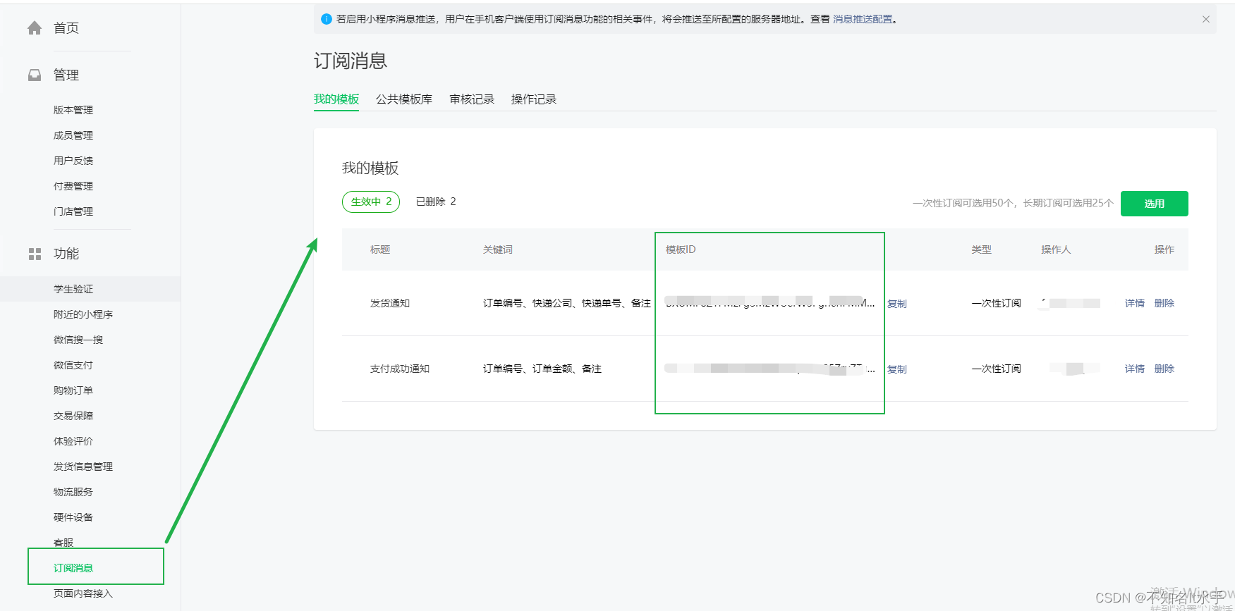Screen dimensions: 1235x611
Task: Open 客服 in the sidebar
Action: pos(63,543)
